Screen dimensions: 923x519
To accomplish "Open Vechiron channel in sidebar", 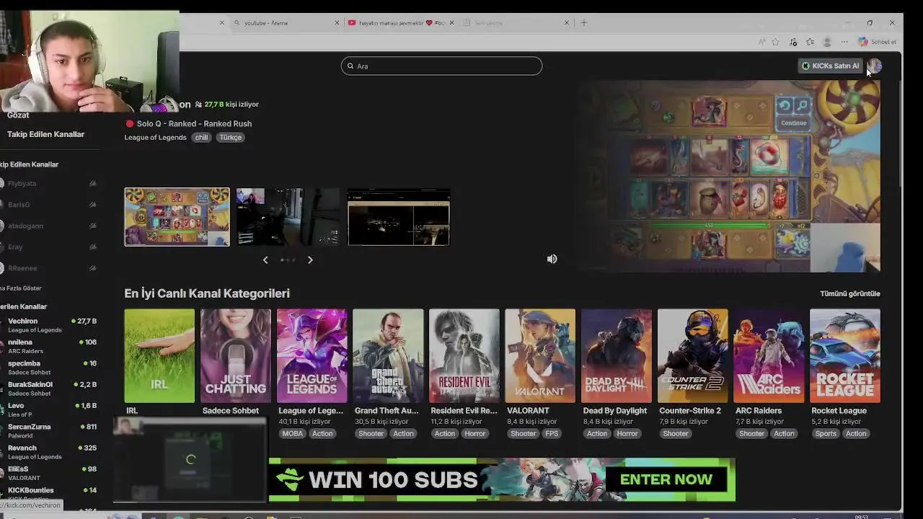I will pos(49,325).
